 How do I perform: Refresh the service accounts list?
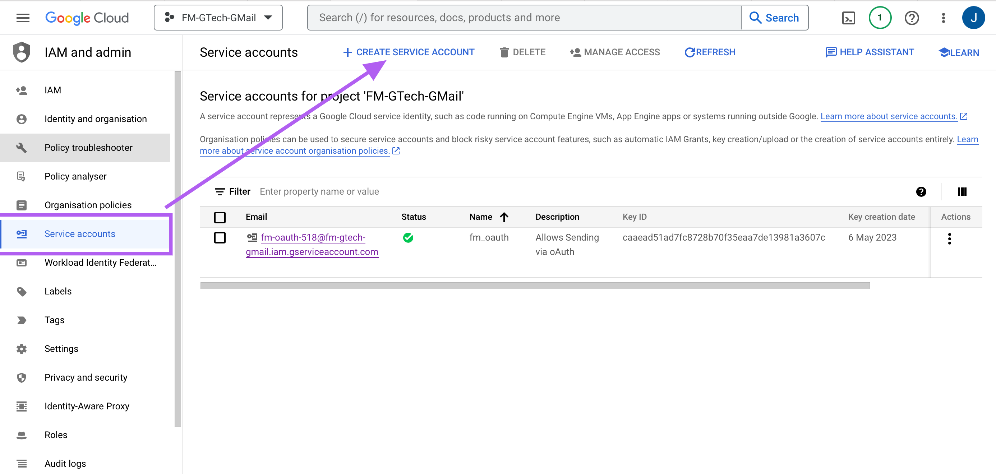click(710, 52)
